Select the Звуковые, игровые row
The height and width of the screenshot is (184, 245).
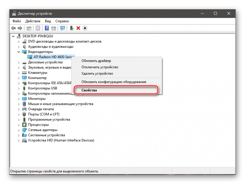click(50, 68)
